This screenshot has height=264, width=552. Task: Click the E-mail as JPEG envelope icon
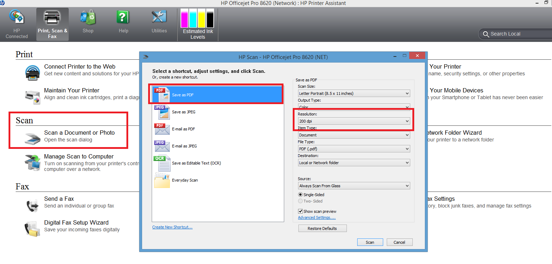click(x=162, y=146)
